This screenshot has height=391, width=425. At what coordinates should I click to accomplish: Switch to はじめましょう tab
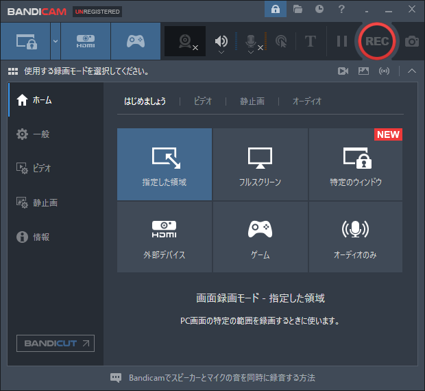point(145,102)
